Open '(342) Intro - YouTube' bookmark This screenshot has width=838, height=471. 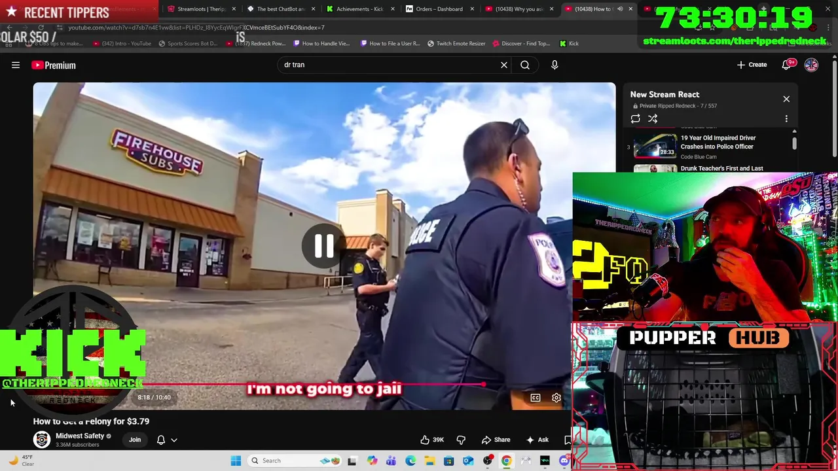tap(122, 43)
